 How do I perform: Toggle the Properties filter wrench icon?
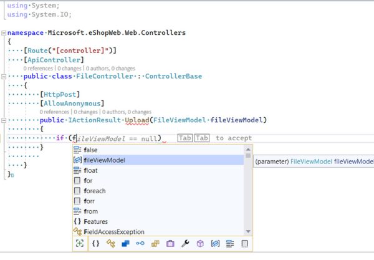185,244
